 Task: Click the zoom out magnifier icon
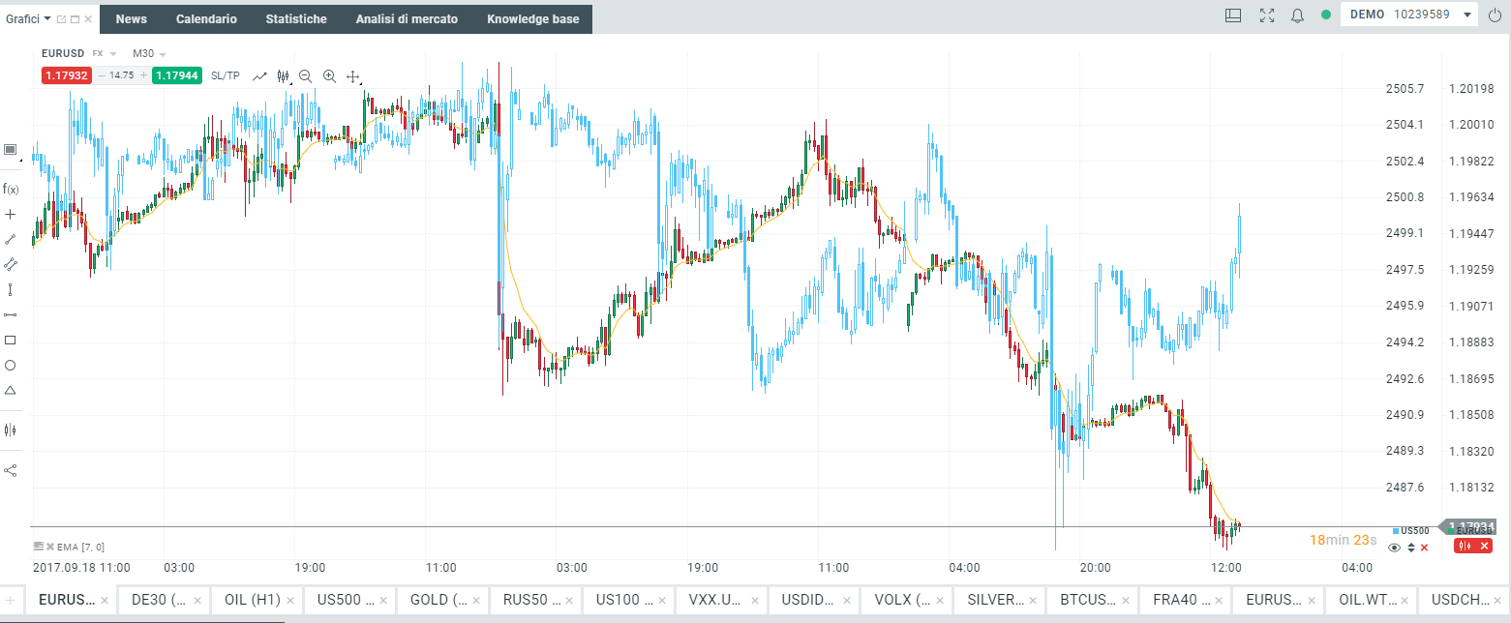click(x=306, y=75)
